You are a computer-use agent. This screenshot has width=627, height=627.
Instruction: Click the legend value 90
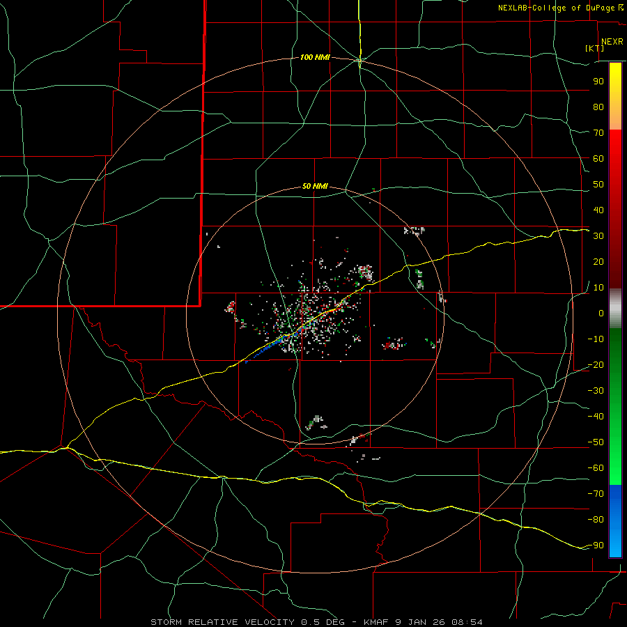(598, 82)
